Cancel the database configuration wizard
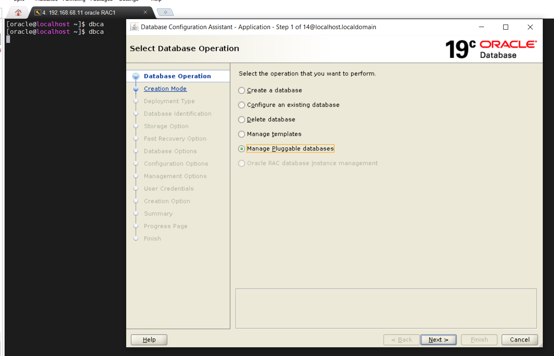Screen dimensions: 554x356 pyautogui.click(x=519, y=340)
